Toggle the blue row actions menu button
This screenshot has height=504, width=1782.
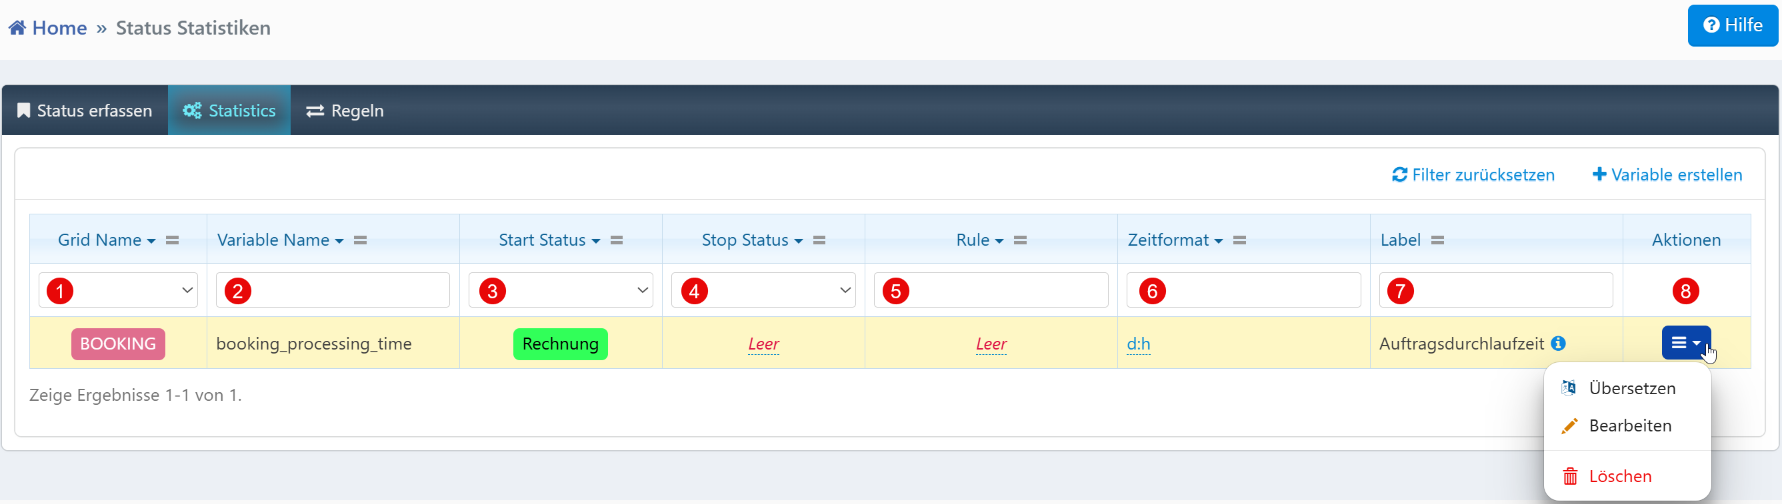[1686, 343]
